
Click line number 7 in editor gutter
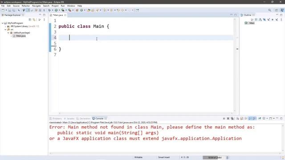[x=55, y=55]
